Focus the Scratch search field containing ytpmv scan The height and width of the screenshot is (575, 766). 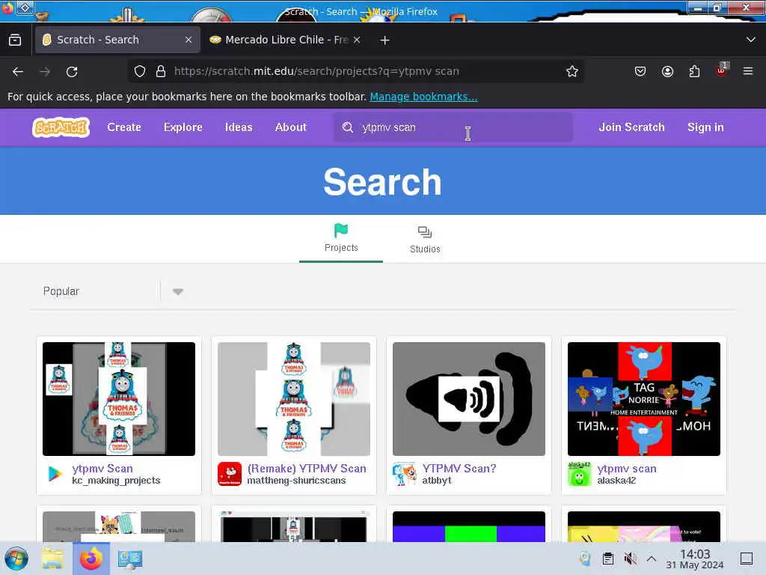point(453,127)
